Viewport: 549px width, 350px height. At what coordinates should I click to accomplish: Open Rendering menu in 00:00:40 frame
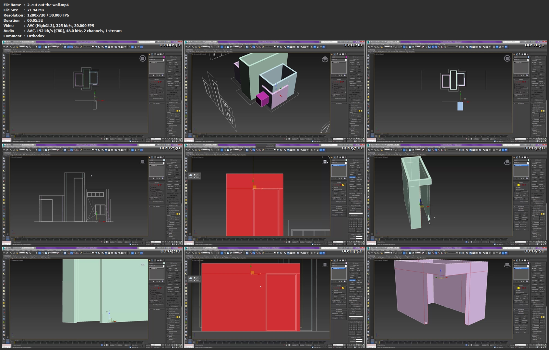(x=58, y=44)
